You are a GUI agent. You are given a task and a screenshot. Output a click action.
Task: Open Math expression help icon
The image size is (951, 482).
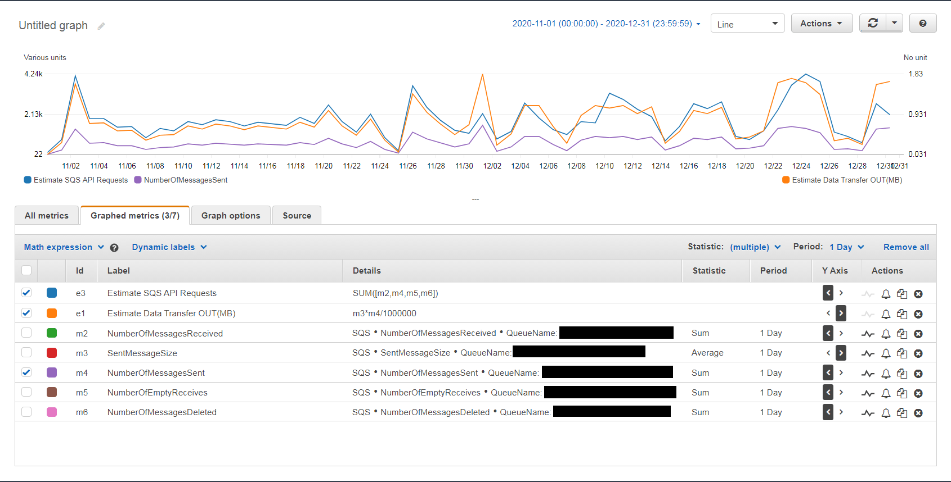point(114,248)
